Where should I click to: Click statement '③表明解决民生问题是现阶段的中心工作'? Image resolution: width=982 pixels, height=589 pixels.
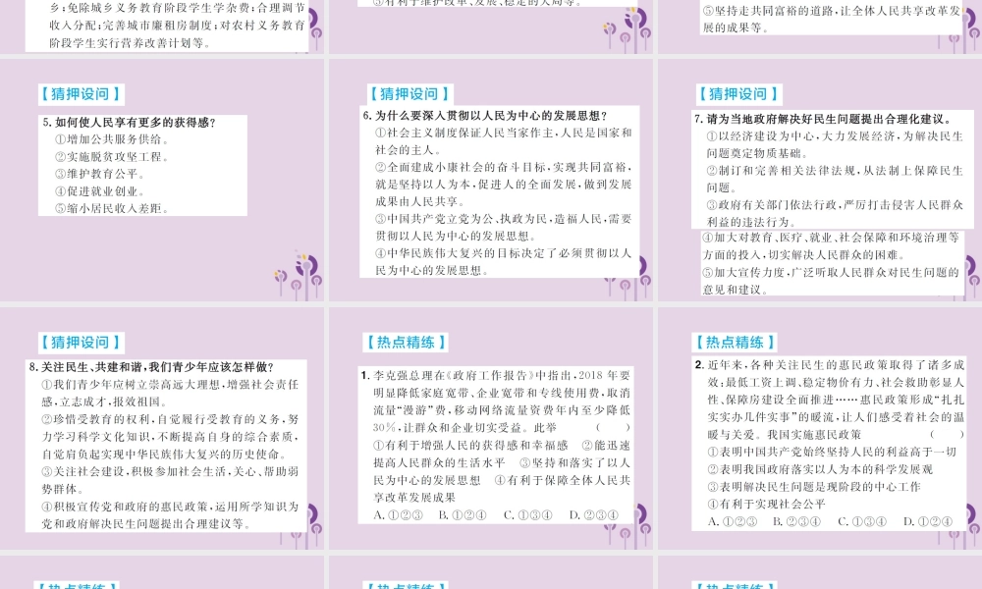(x=814, y=487)
